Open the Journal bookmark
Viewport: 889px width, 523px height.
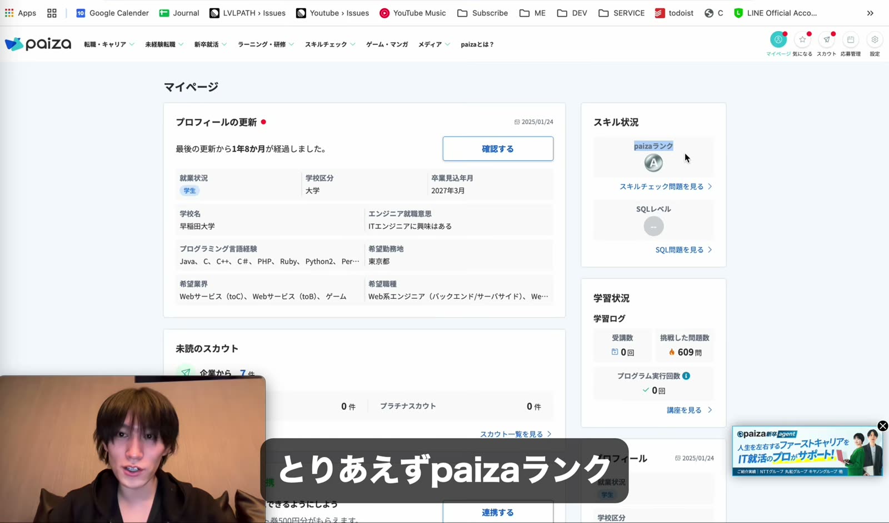179,13
